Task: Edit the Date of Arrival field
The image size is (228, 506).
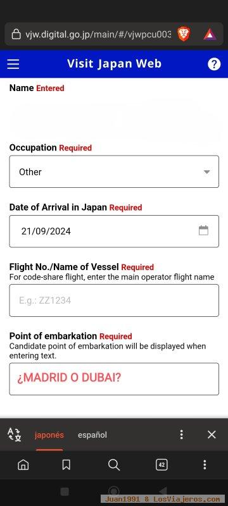Action: 114,231
